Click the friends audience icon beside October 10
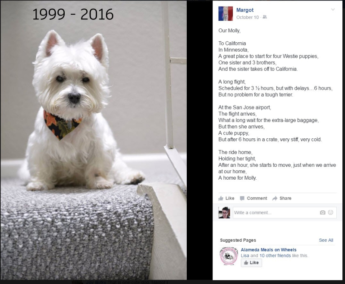345x284 pixels. tap(265, 17)
